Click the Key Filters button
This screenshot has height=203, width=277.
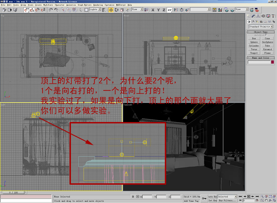(x=227, y=201)
